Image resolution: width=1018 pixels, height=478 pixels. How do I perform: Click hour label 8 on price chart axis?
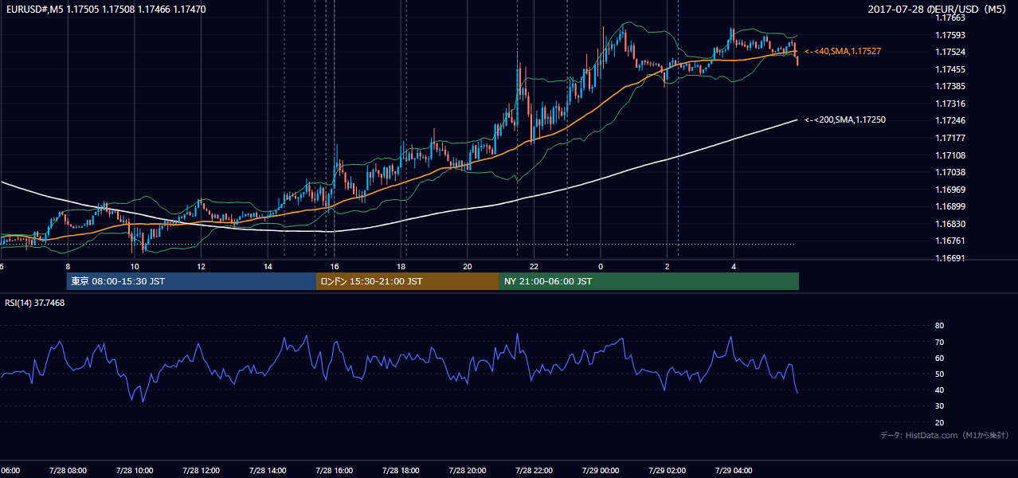(68, 266)
